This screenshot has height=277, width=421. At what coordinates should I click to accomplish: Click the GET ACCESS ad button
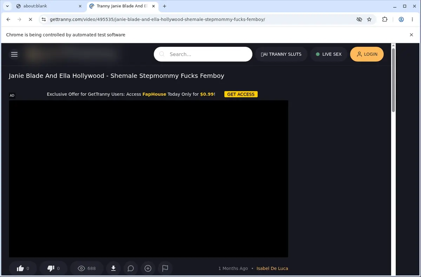click(x=241, y=94)
